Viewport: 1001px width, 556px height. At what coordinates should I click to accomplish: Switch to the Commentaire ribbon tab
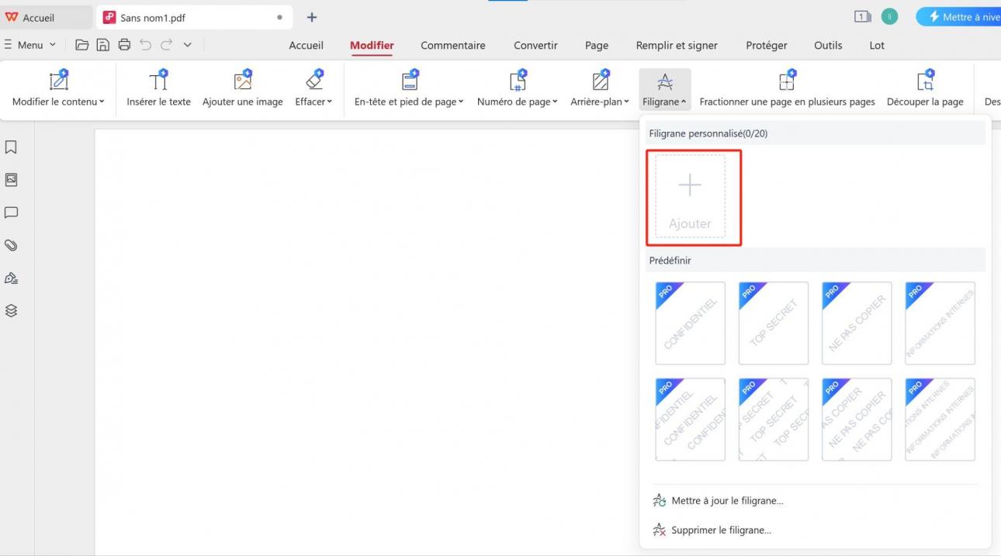(x=453, y=45)
